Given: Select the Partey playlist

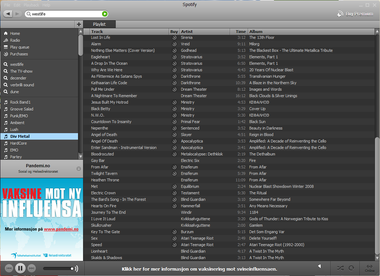Looking at the screenshot, I should pyautogui.click(x=16, y=157).
